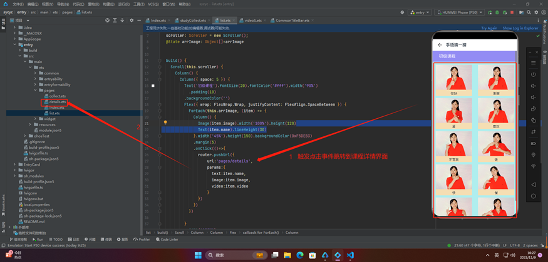Click the taskbar 搜索 search box

pos(237,255)
